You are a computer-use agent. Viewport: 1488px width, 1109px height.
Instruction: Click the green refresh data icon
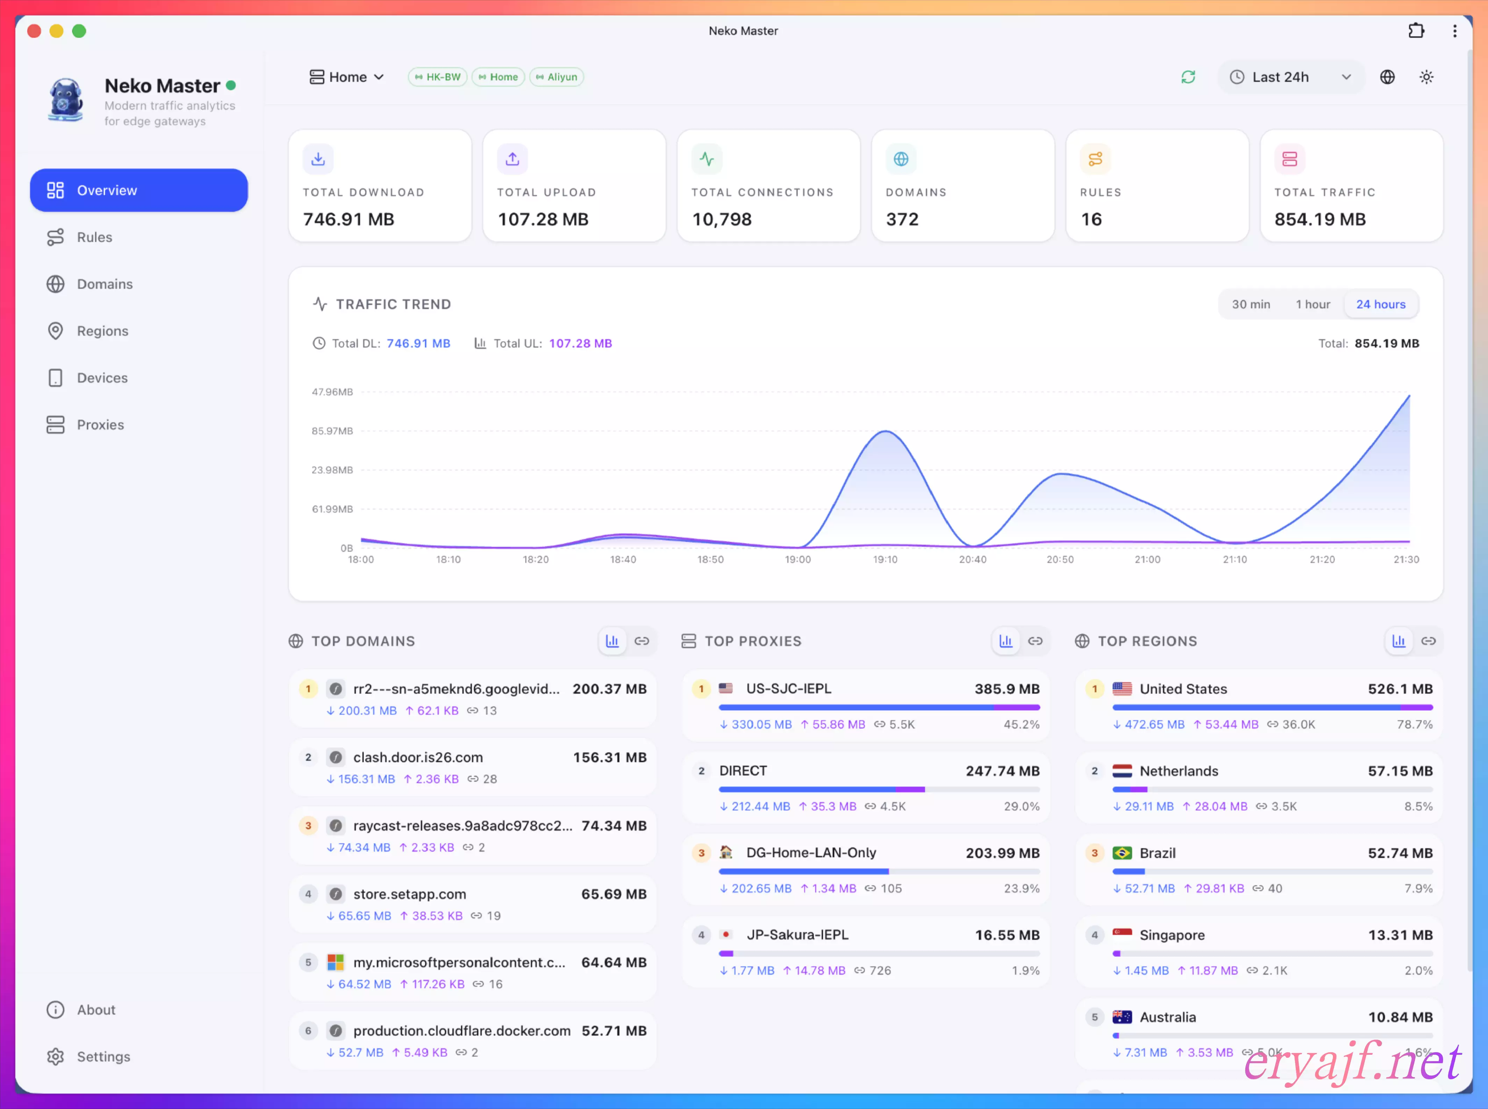1188,77
